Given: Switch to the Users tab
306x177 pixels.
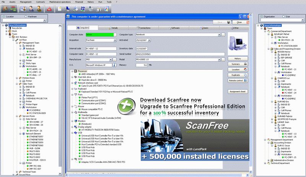Looking at the screenshot, I should click(204, 28).
